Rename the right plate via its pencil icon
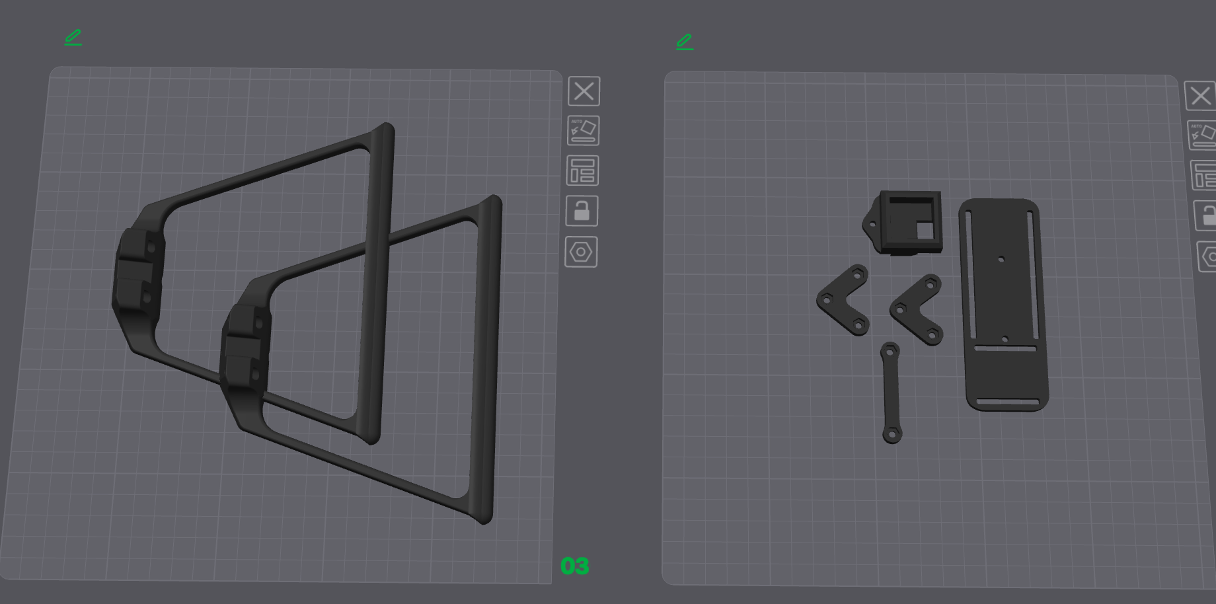This screenshot has height=604, width=1216. tap(684, 43)
